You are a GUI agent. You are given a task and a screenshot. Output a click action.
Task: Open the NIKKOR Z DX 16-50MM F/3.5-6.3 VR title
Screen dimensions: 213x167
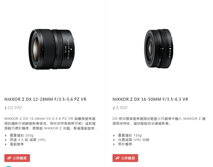[150, 99]
